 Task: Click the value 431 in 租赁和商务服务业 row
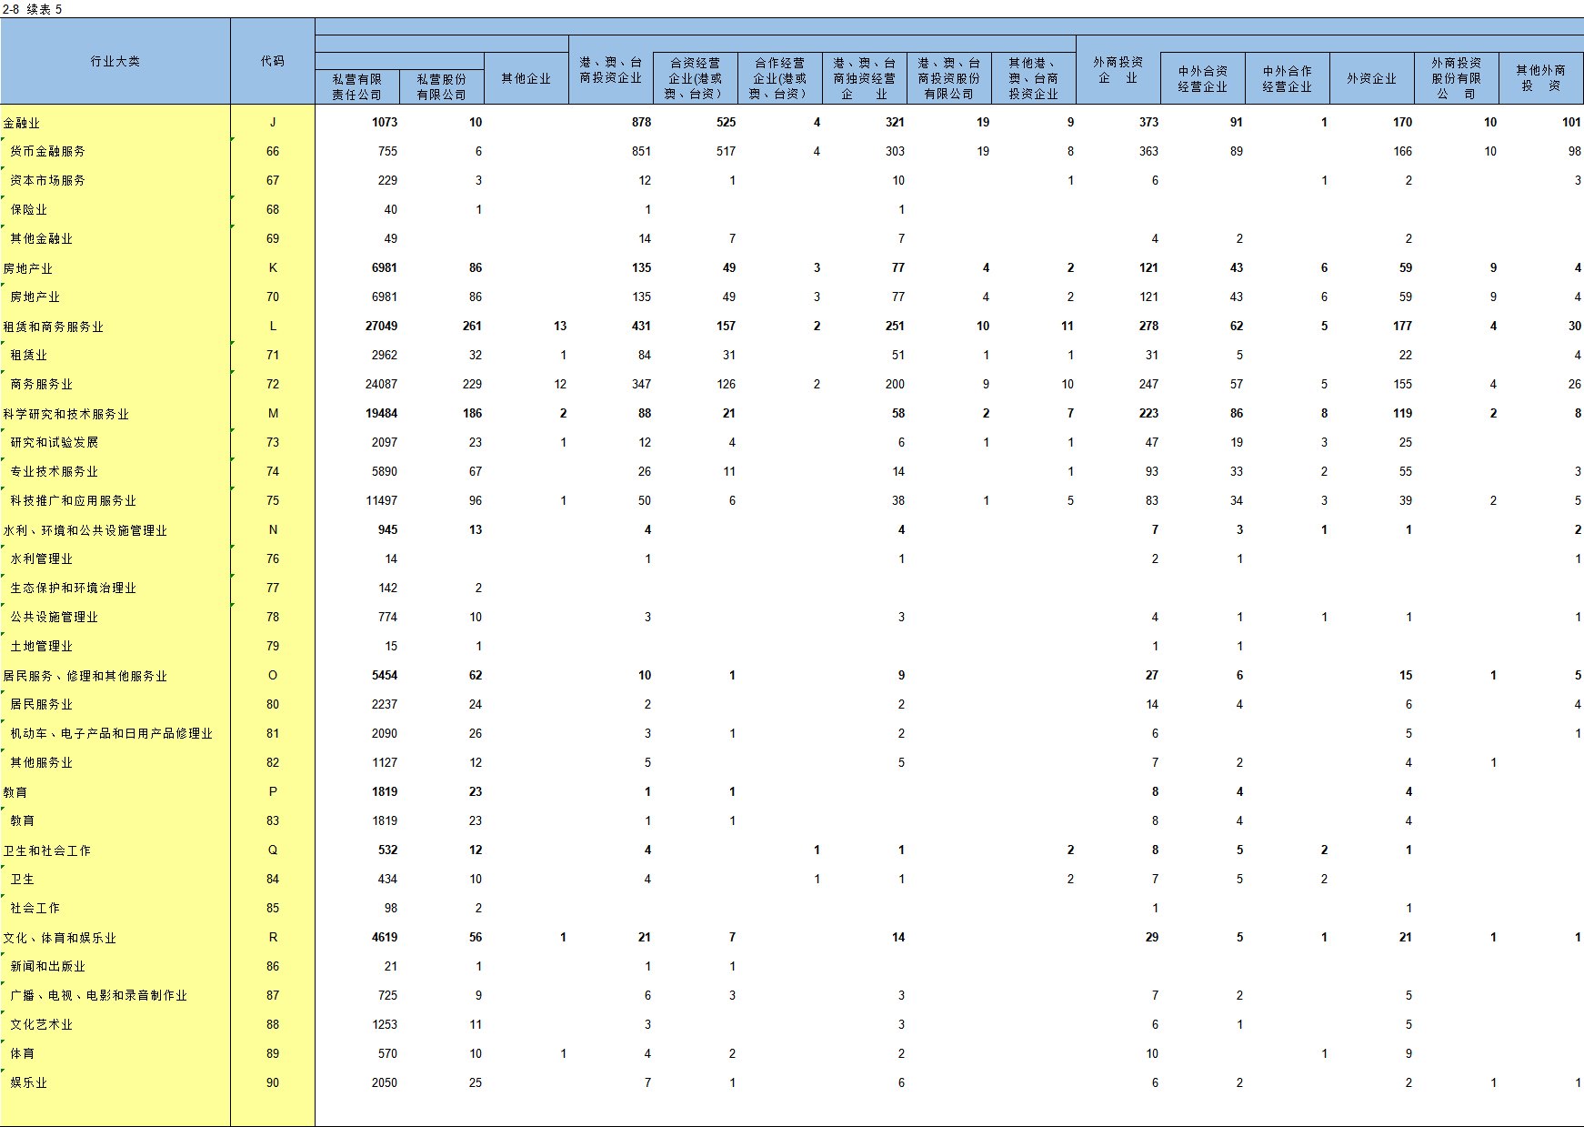(x=642, y=326)
